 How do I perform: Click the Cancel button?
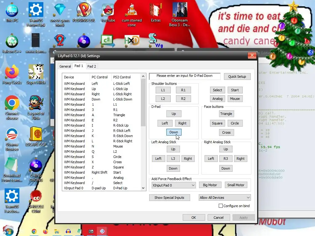[x=218, y=218]
